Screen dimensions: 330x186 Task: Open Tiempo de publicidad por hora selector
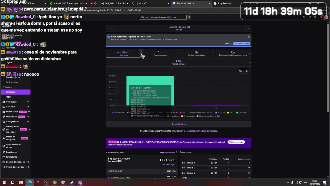[250, 53]
